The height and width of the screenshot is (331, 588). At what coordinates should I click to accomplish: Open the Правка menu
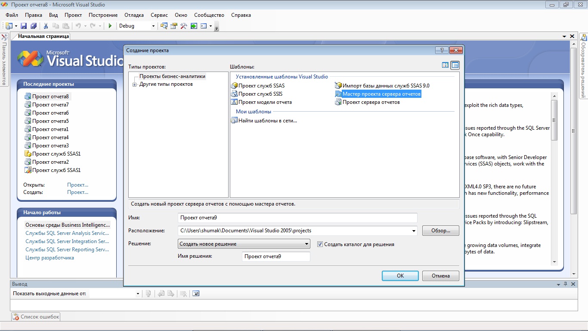(x=34, y=15)
